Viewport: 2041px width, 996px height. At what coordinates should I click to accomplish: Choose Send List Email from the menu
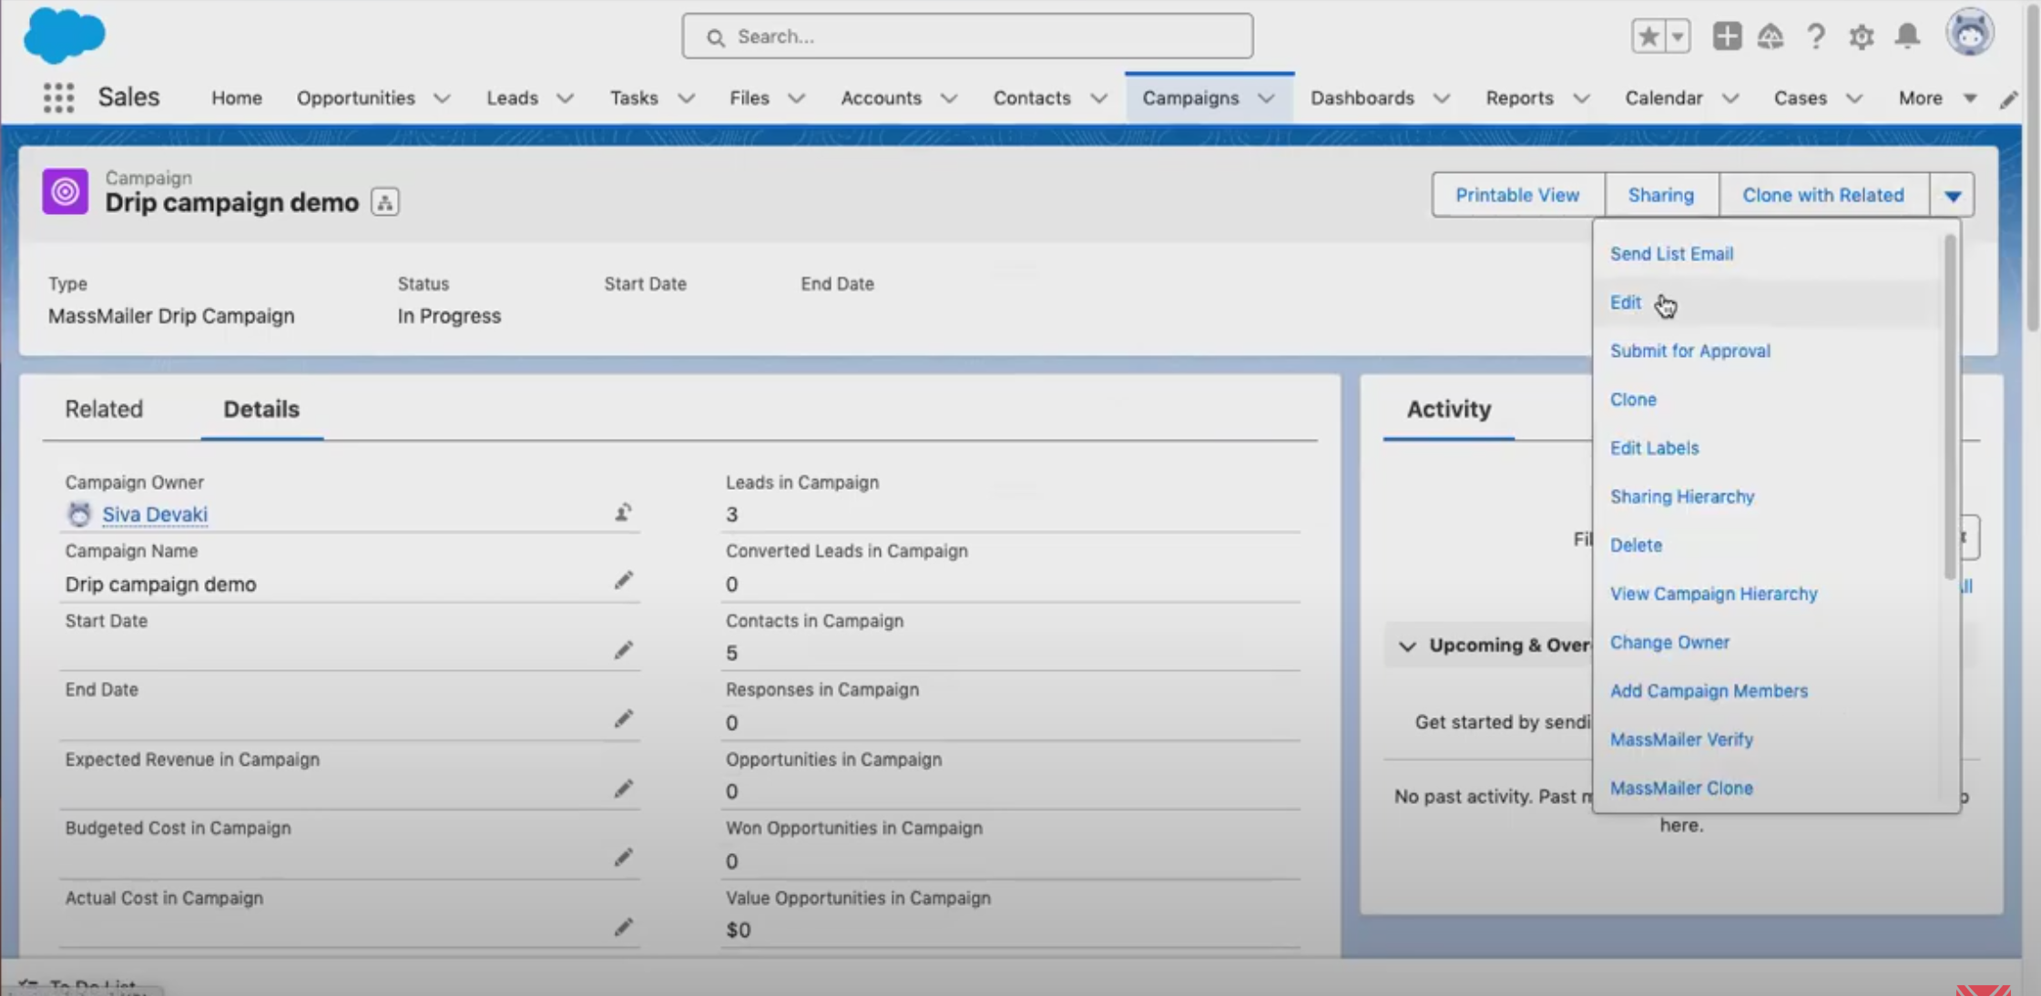(x=1671, y=254)
